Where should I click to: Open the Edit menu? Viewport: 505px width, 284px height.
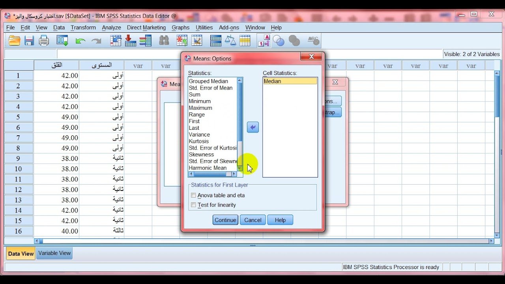pyautogui.click(x=25, y=28)
